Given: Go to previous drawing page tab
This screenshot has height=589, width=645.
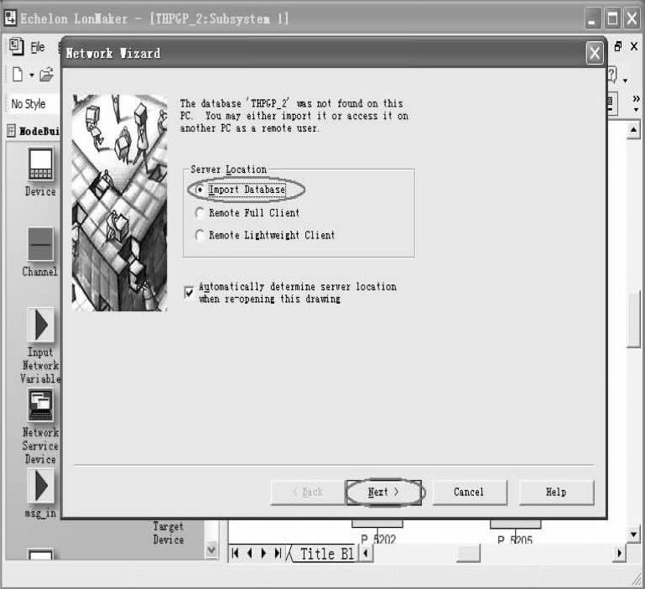Looking at the screenshot, I should (249, 553).
